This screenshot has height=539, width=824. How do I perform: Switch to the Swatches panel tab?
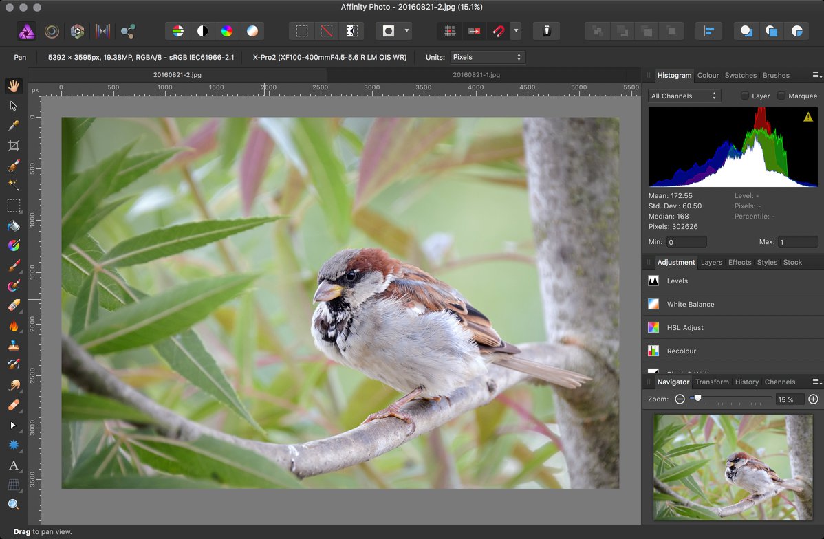(741, 75)
